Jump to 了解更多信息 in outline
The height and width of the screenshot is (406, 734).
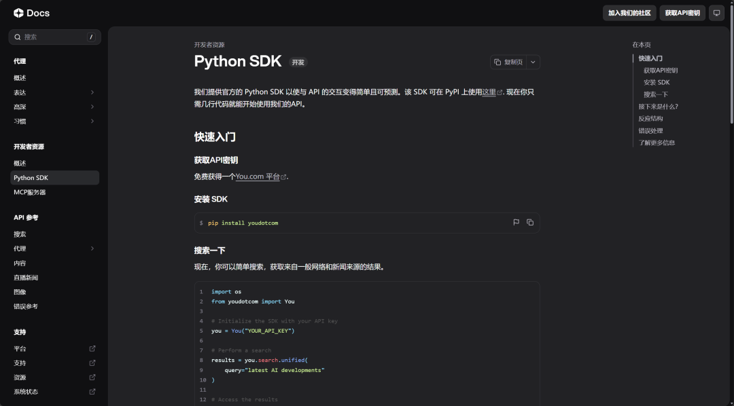pyautogui.click(x=657, y=143)
